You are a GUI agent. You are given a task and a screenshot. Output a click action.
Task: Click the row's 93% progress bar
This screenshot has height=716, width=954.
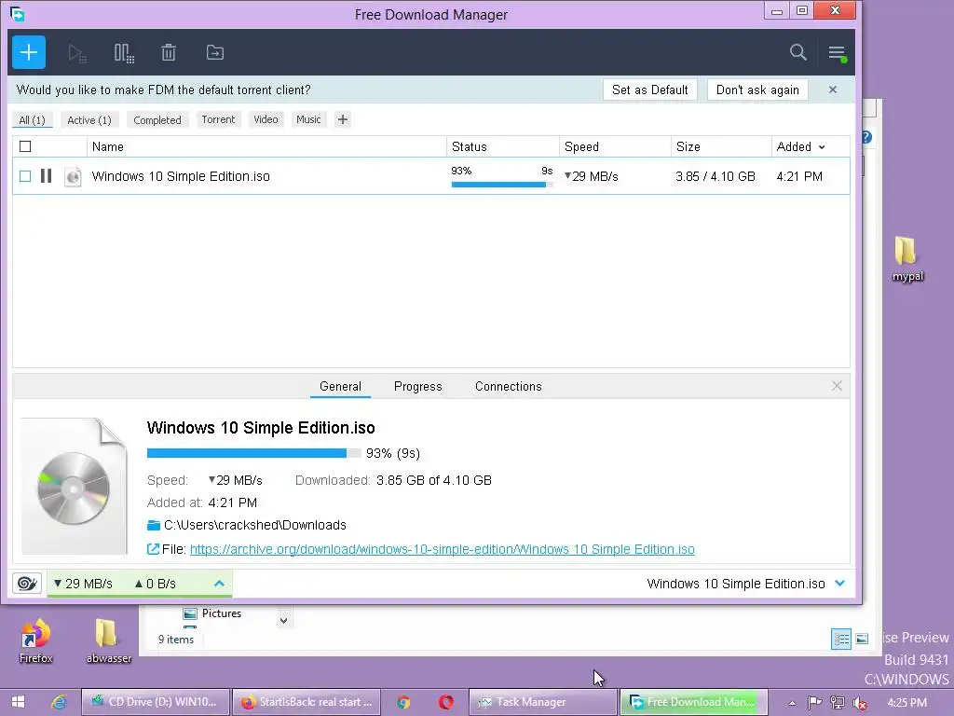click(x=502, y=184)
